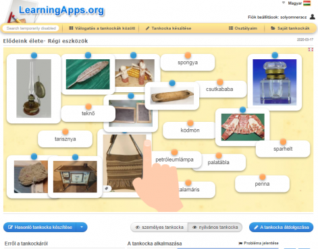Open Saját tankockák in navigation bar

(x=290, y=28)
